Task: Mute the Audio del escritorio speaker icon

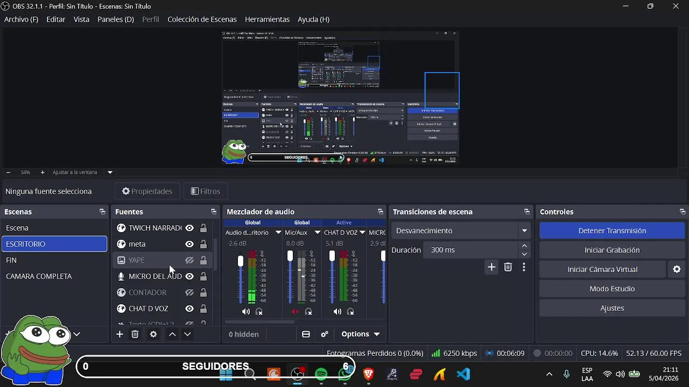Action: click(246, 312)
